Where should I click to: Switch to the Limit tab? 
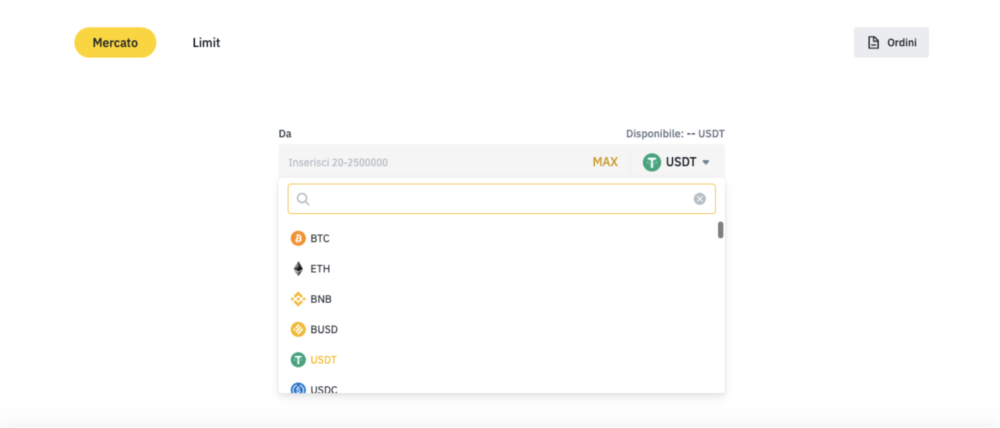[x=206, y=42]
